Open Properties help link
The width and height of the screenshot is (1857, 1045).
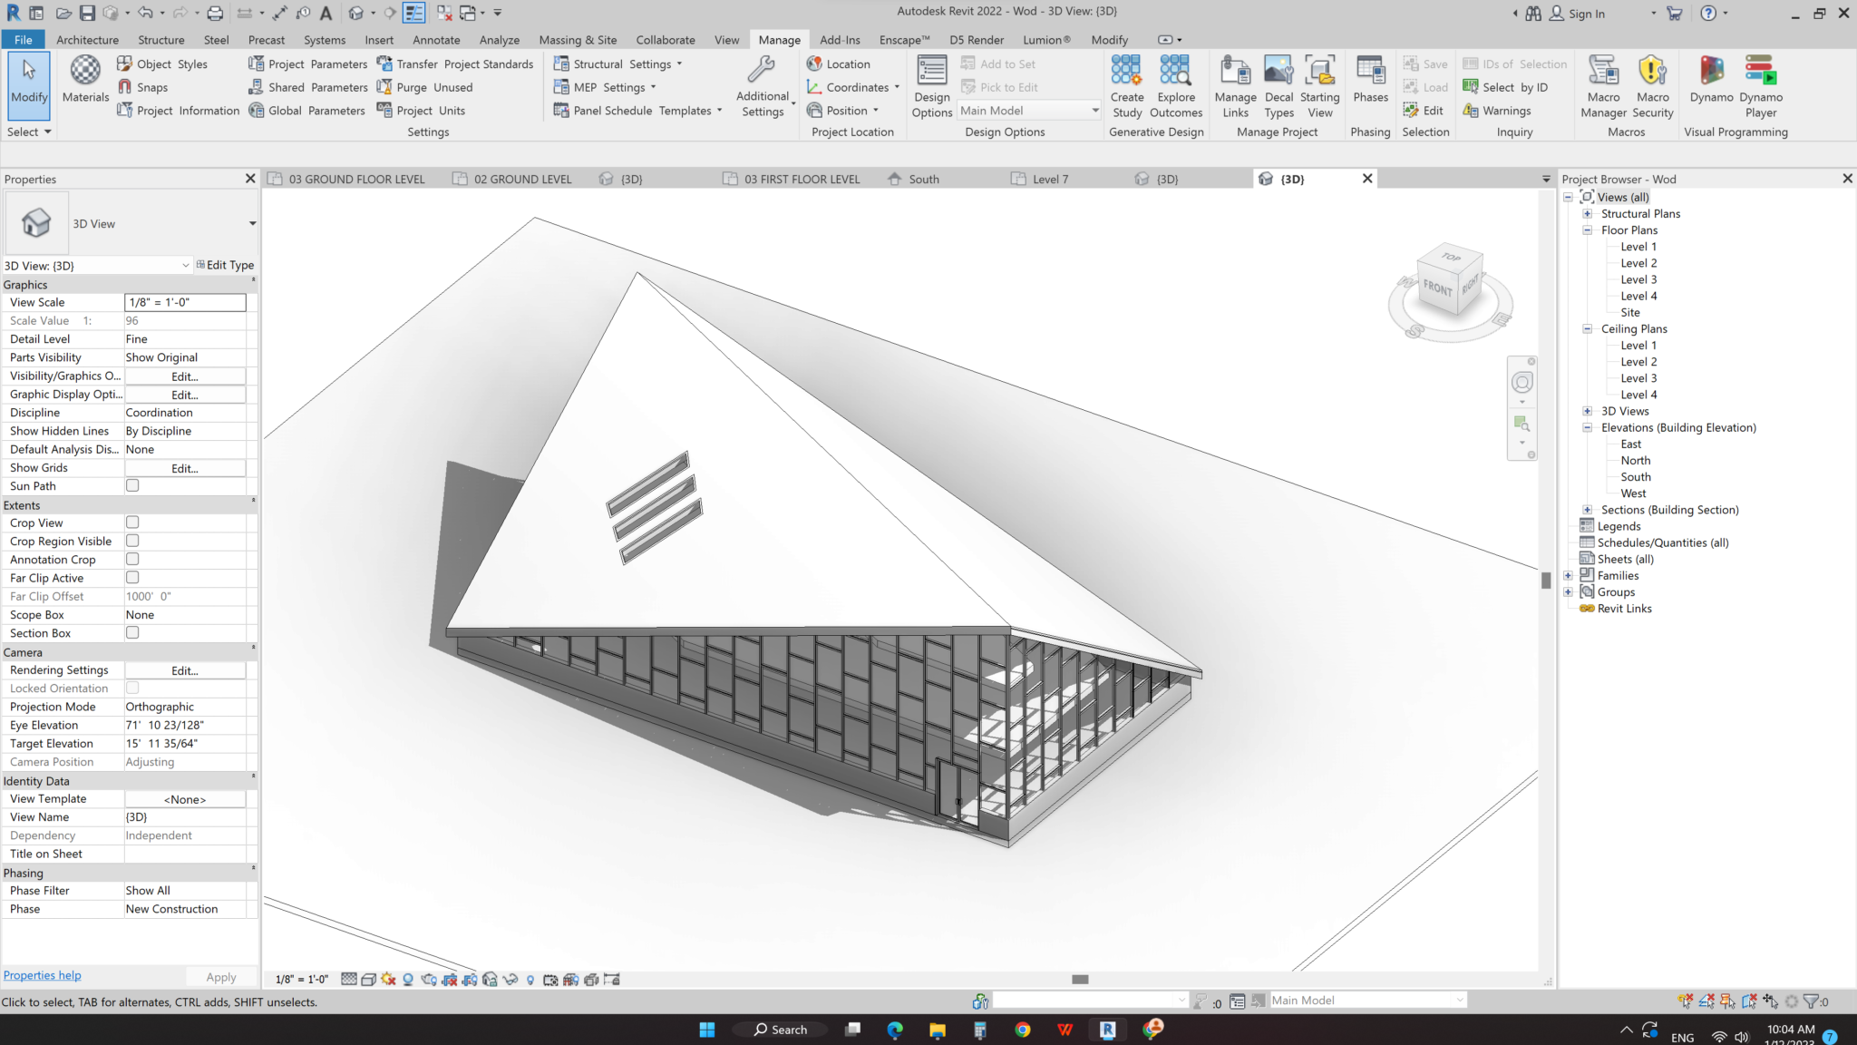tap(42, 974)
